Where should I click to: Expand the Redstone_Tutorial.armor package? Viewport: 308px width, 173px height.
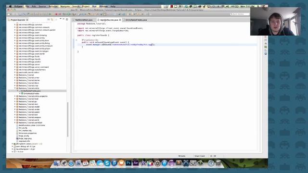coord(15,78)
